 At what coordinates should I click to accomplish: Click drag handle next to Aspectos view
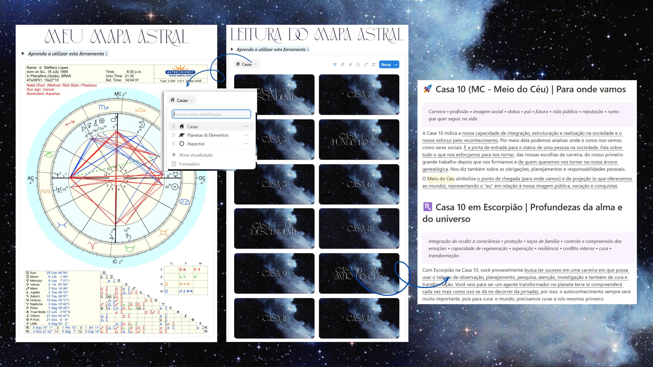(173, 144)
